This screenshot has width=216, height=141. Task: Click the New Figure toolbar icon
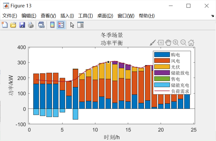[4, 25]
